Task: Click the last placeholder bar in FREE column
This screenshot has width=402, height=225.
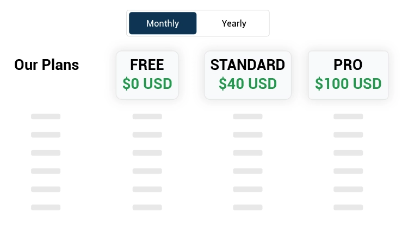Action: [147, 207]
